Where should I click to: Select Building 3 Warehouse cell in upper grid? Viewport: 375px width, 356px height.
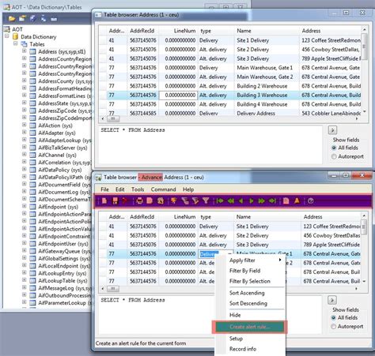tap(267, 95)
